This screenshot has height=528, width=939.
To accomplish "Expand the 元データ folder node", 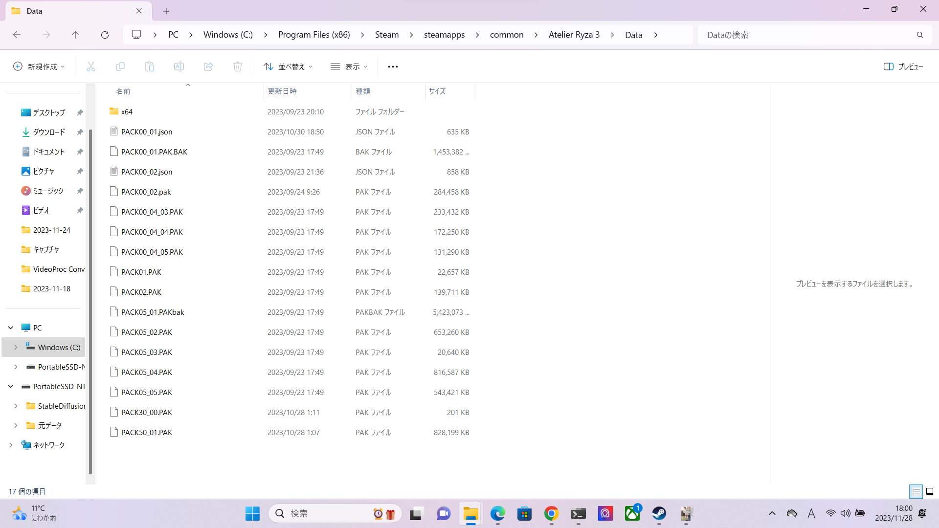I will click(16, 425).
